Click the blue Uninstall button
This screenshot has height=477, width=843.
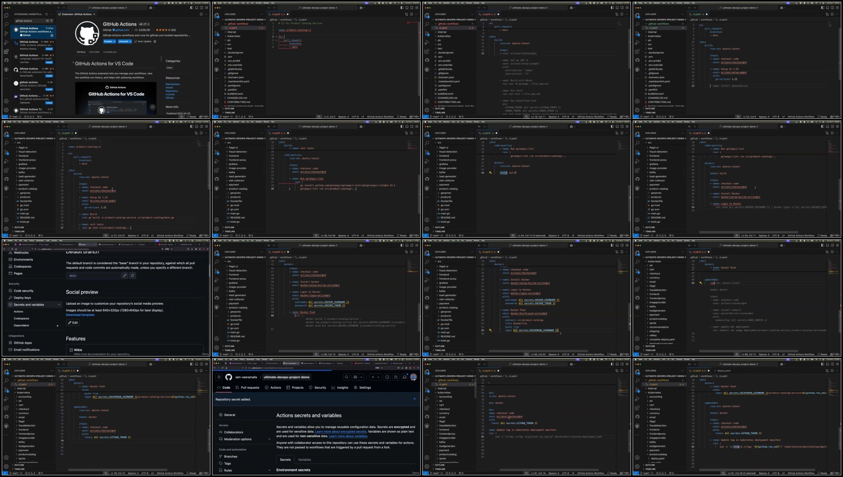(x=123, y=41)
